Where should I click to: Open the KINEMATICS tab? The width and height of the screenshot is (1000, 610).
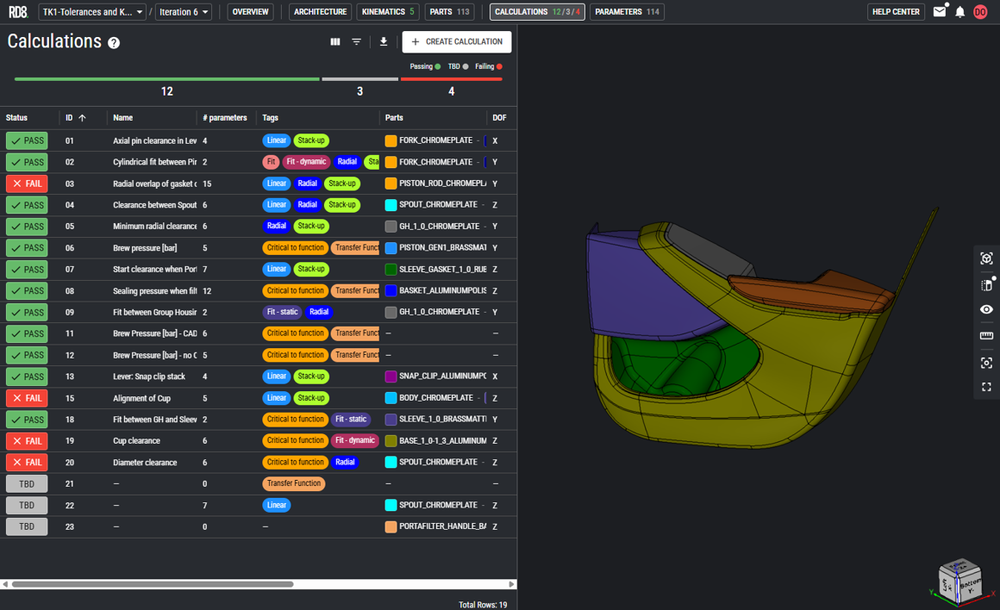(x=384, y=12)
